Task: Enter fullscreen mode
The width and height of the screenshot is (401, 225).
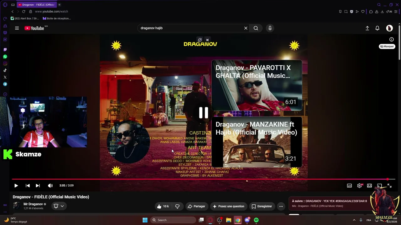Action: [x=389, y=186]
